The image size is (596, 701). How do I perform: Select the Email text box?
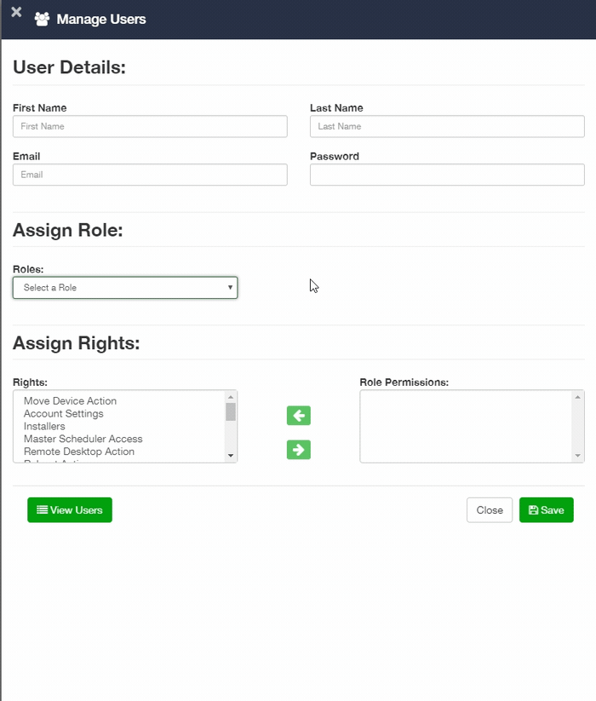(150, 175)
